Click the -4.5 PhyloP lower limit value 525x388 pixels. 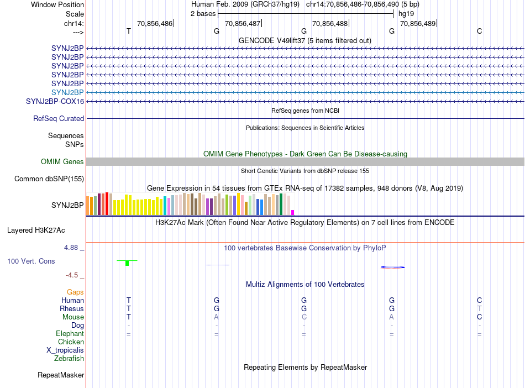pos(72,275)
